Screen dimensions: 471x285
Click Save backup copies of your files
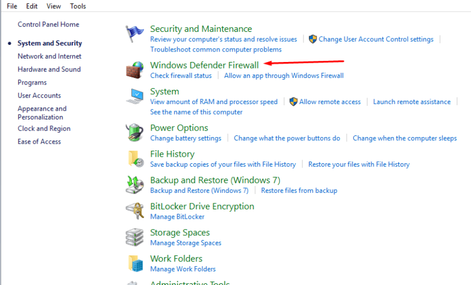[x=223, y=164]
